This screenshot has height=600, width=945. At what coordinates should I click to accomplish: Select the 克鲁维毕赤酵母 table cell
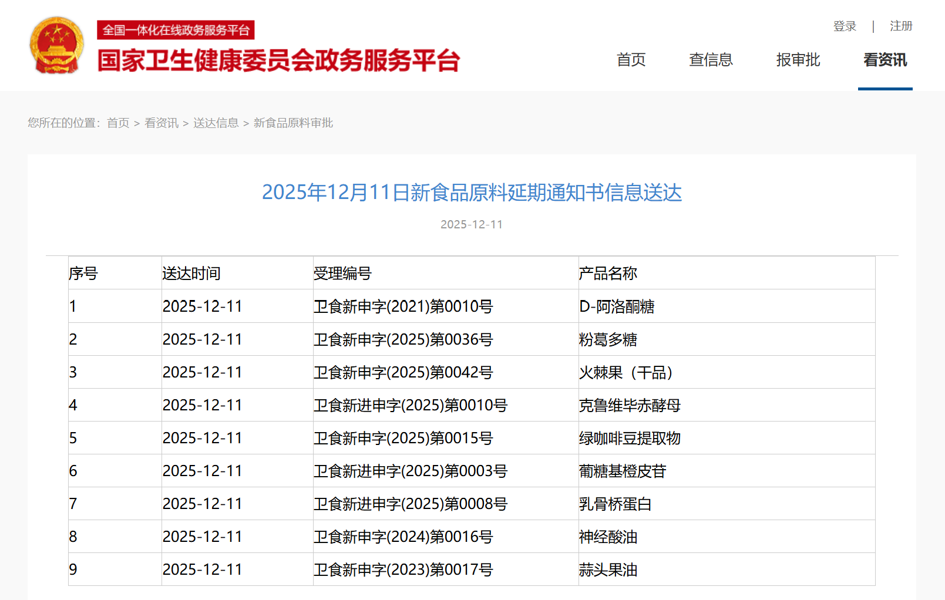click(630, 405)
